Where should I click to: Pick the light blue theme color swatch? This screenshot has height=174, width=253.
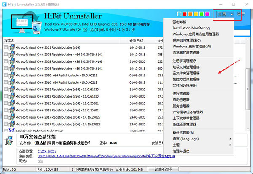pyautogui.click(x=179, y=14)
